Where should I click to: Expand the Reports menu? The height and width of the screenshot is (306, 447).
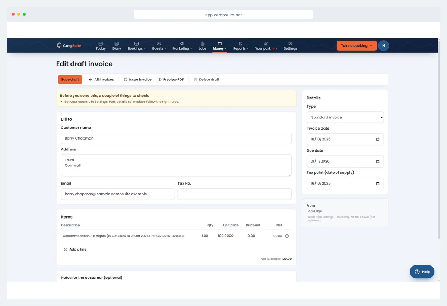241,46
